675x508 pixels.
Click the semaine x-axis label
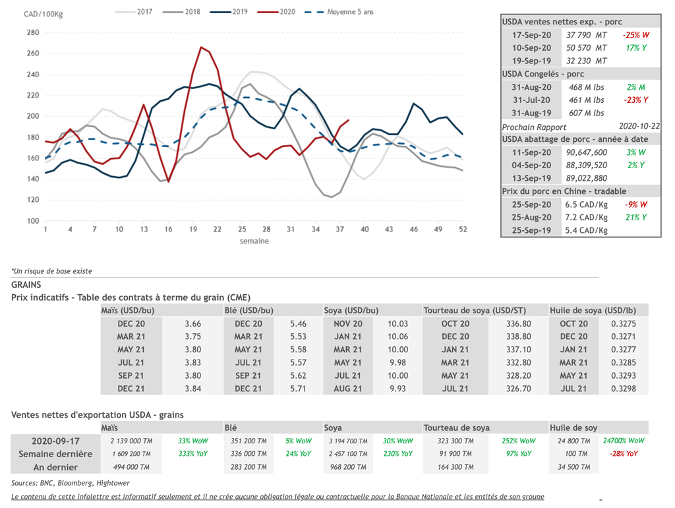click(254, 241)
